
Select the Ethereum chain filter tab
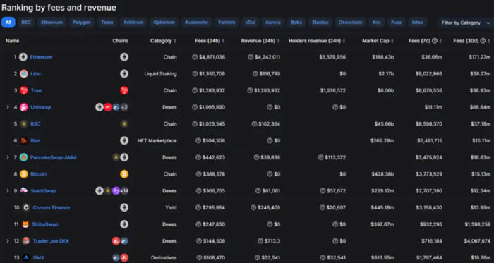tap(52, 23)
